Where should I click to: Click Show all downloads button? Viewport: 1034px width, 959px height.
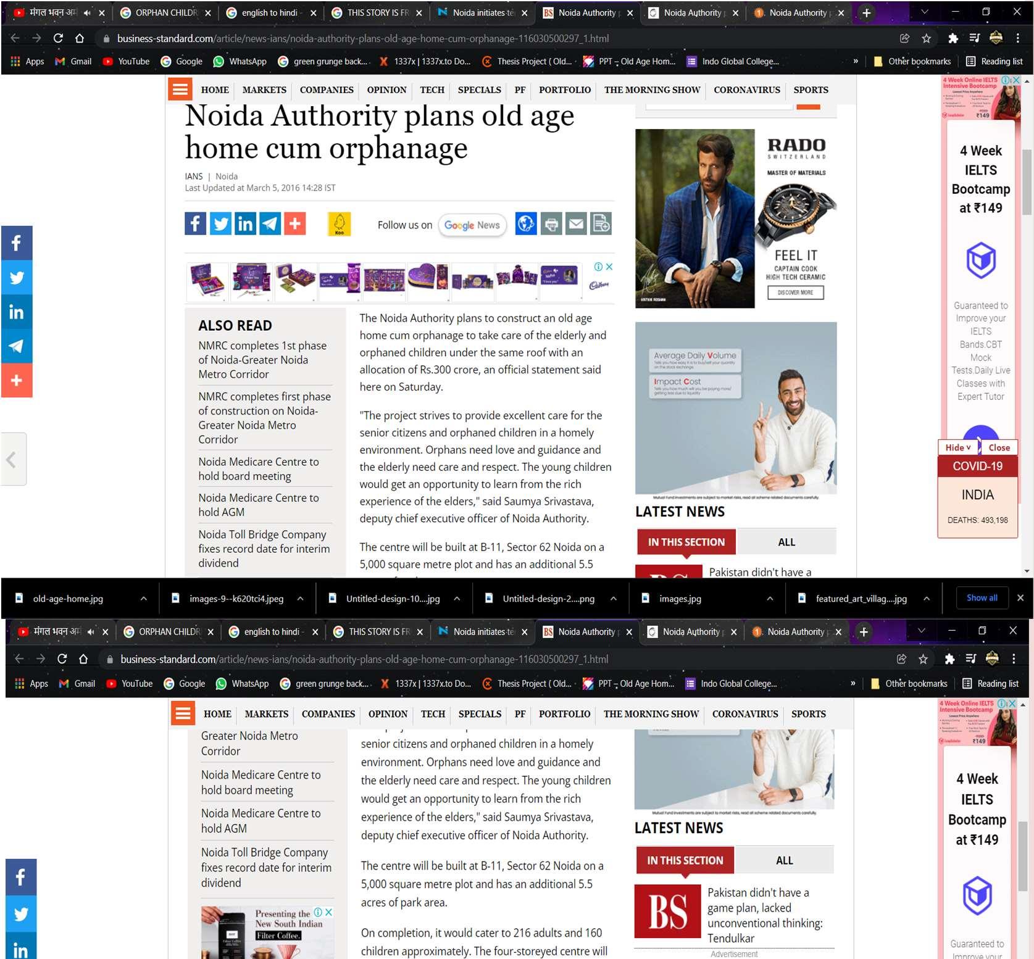(982, 598)
